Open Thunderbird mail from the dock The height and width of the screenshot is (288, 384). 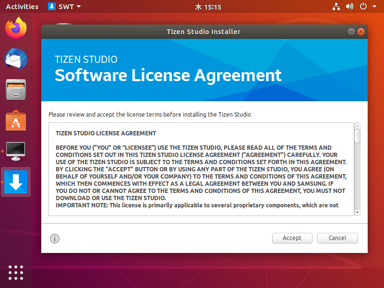click(15, 60)
